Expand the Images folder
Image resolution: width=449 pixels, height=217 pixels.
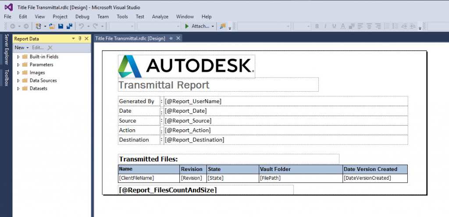pos(18,73)
